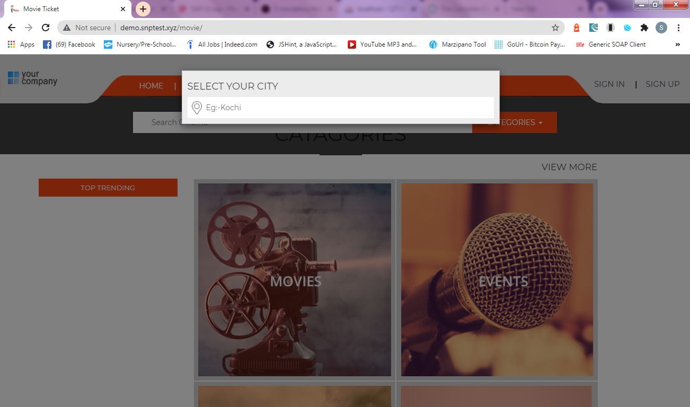690x407 pixels.
Task: Click the EVENTS category thumbnail
Action: click(x=497, y=280)
